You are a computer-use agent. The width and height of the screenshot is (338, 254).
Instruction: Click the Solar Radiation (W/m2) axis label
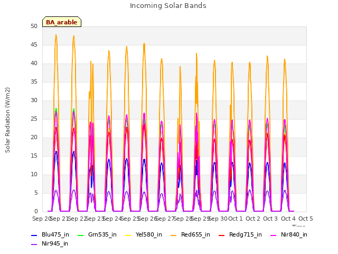[x=7, y=120]
